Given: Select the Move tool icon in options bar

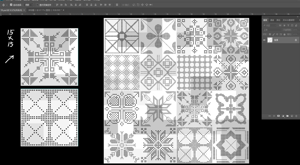Looking at the screenshot, I should click(3, 5).
